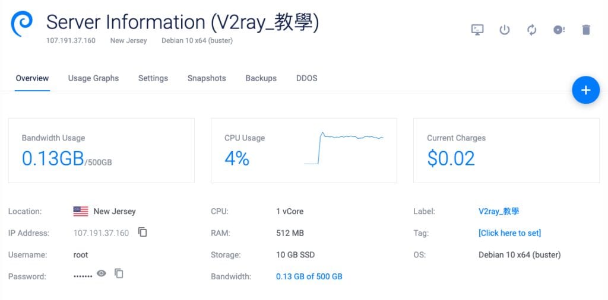Click the Server Information page title
Screen dimensions: 608x300
pyautogui.click(x=183, y=22)
